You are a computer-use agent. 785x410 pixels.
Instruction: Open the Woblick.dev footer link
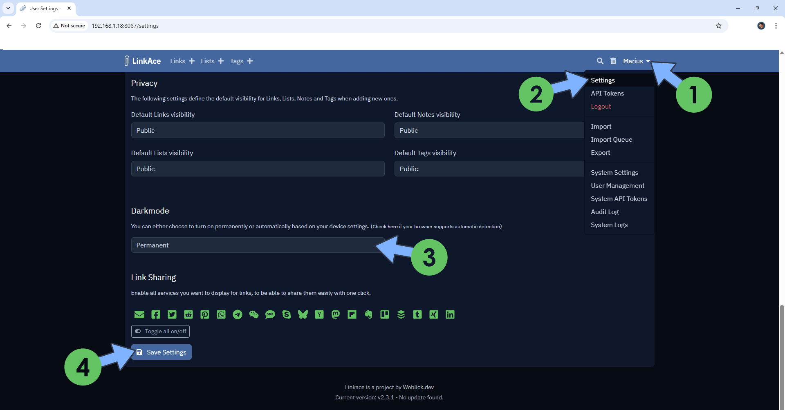[x=418, y=387]
